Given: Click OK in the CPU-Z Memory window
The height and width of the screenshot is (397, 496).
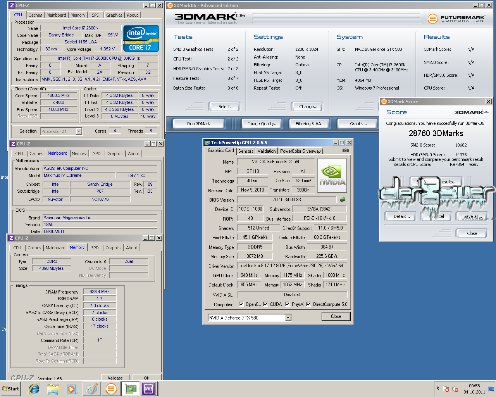Looking at the screenshot, I should (x=146, y=378).
